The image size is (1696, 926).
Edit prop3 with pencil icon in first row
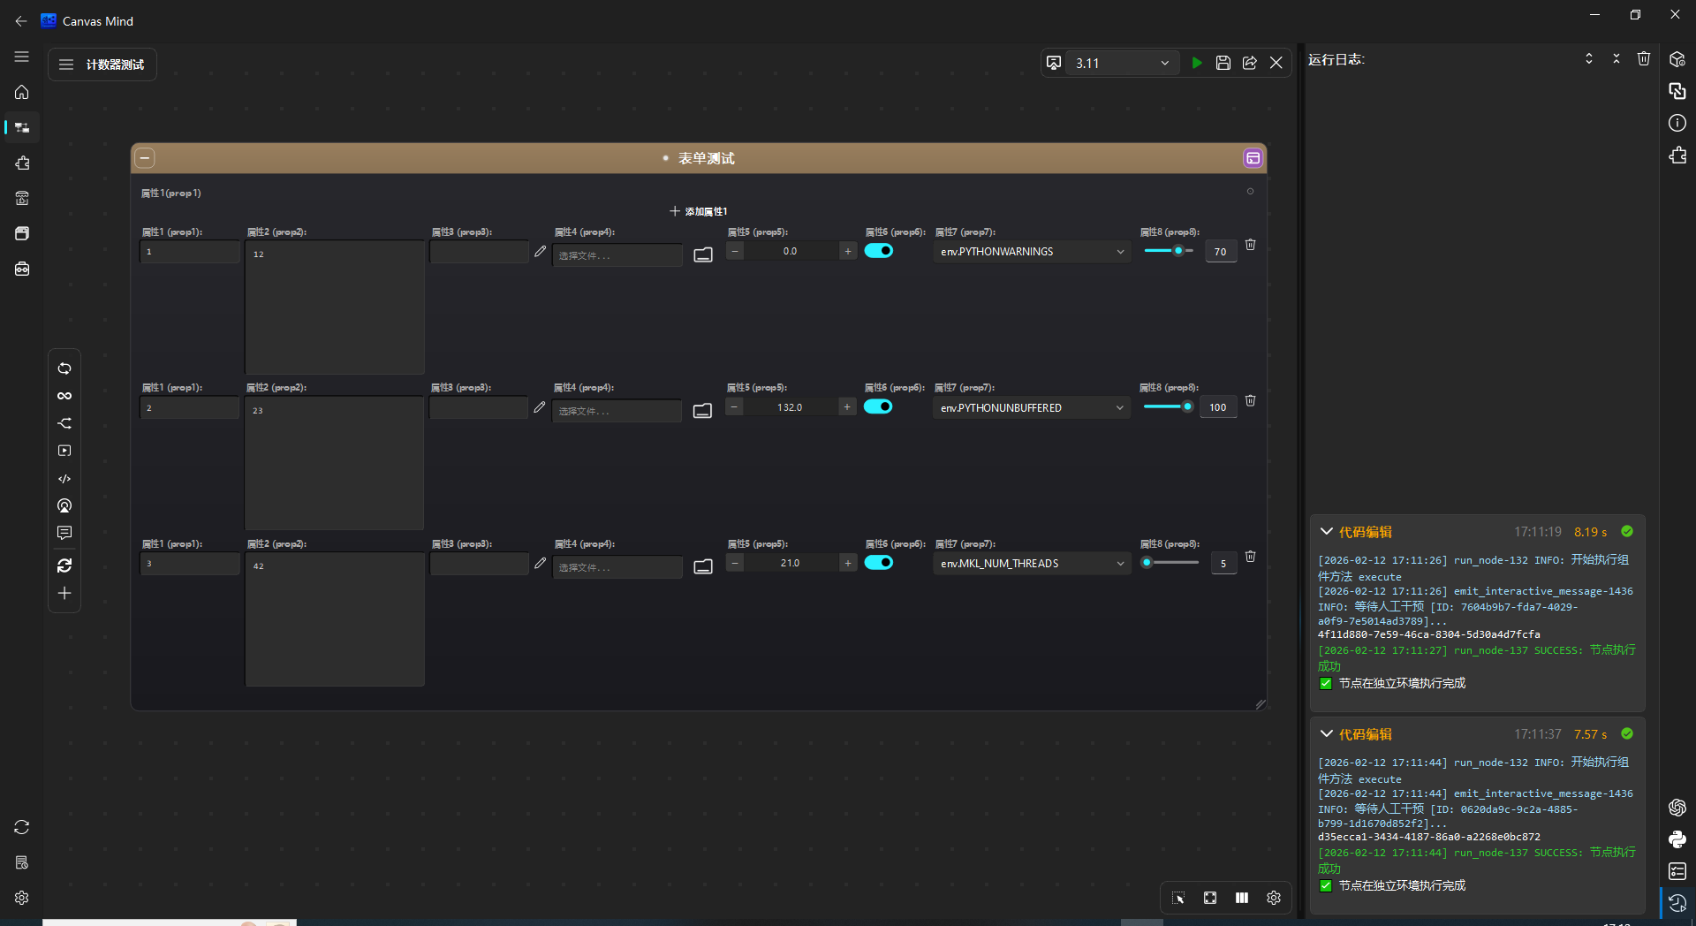tap(541, 252)
